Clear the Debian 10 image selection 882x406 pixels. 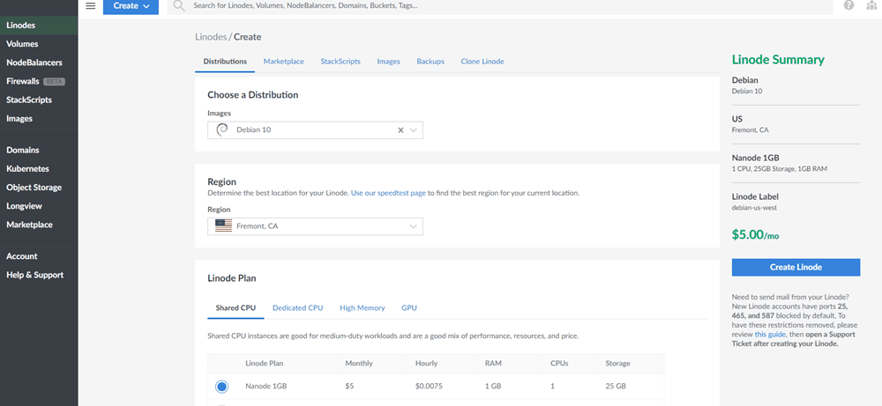click(x=401, y=130)
